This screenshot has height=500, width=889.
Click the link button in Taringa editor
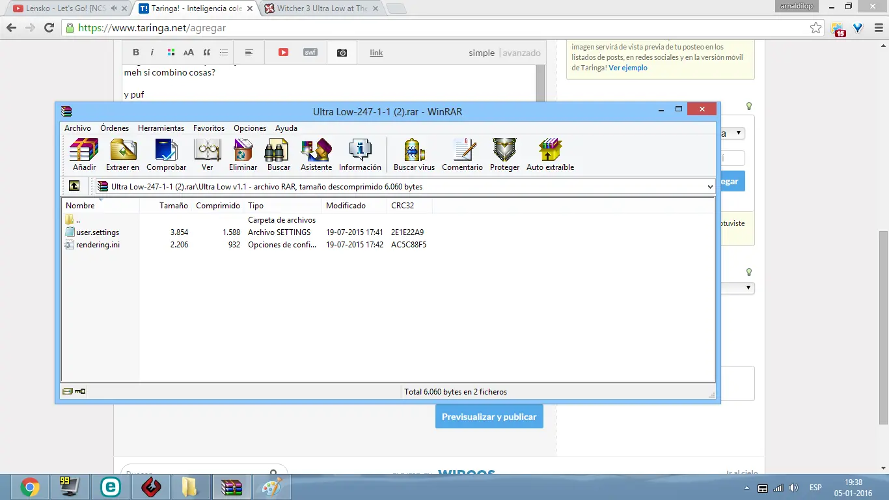pyautogui.click(x=376, y=53)
